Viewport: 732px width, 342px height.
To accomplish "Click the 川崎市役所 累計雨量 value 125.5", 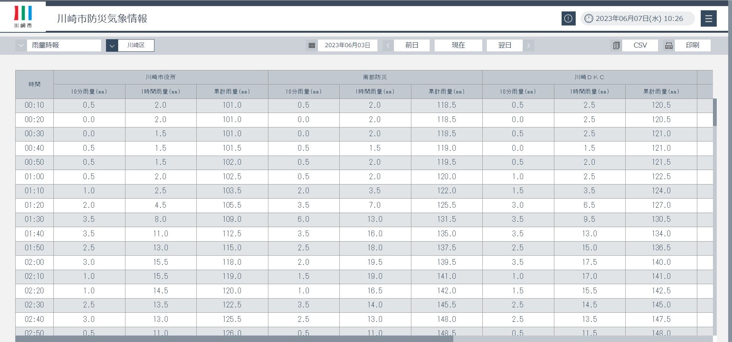I will [x=232, y=320].
